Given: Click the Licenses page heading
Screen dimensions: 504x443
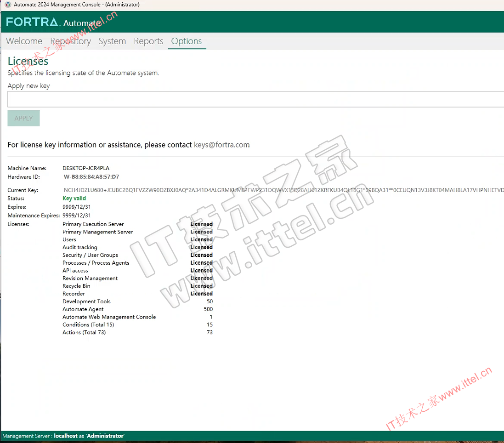Looking at the screenshot, I should (x=28, y=61).
